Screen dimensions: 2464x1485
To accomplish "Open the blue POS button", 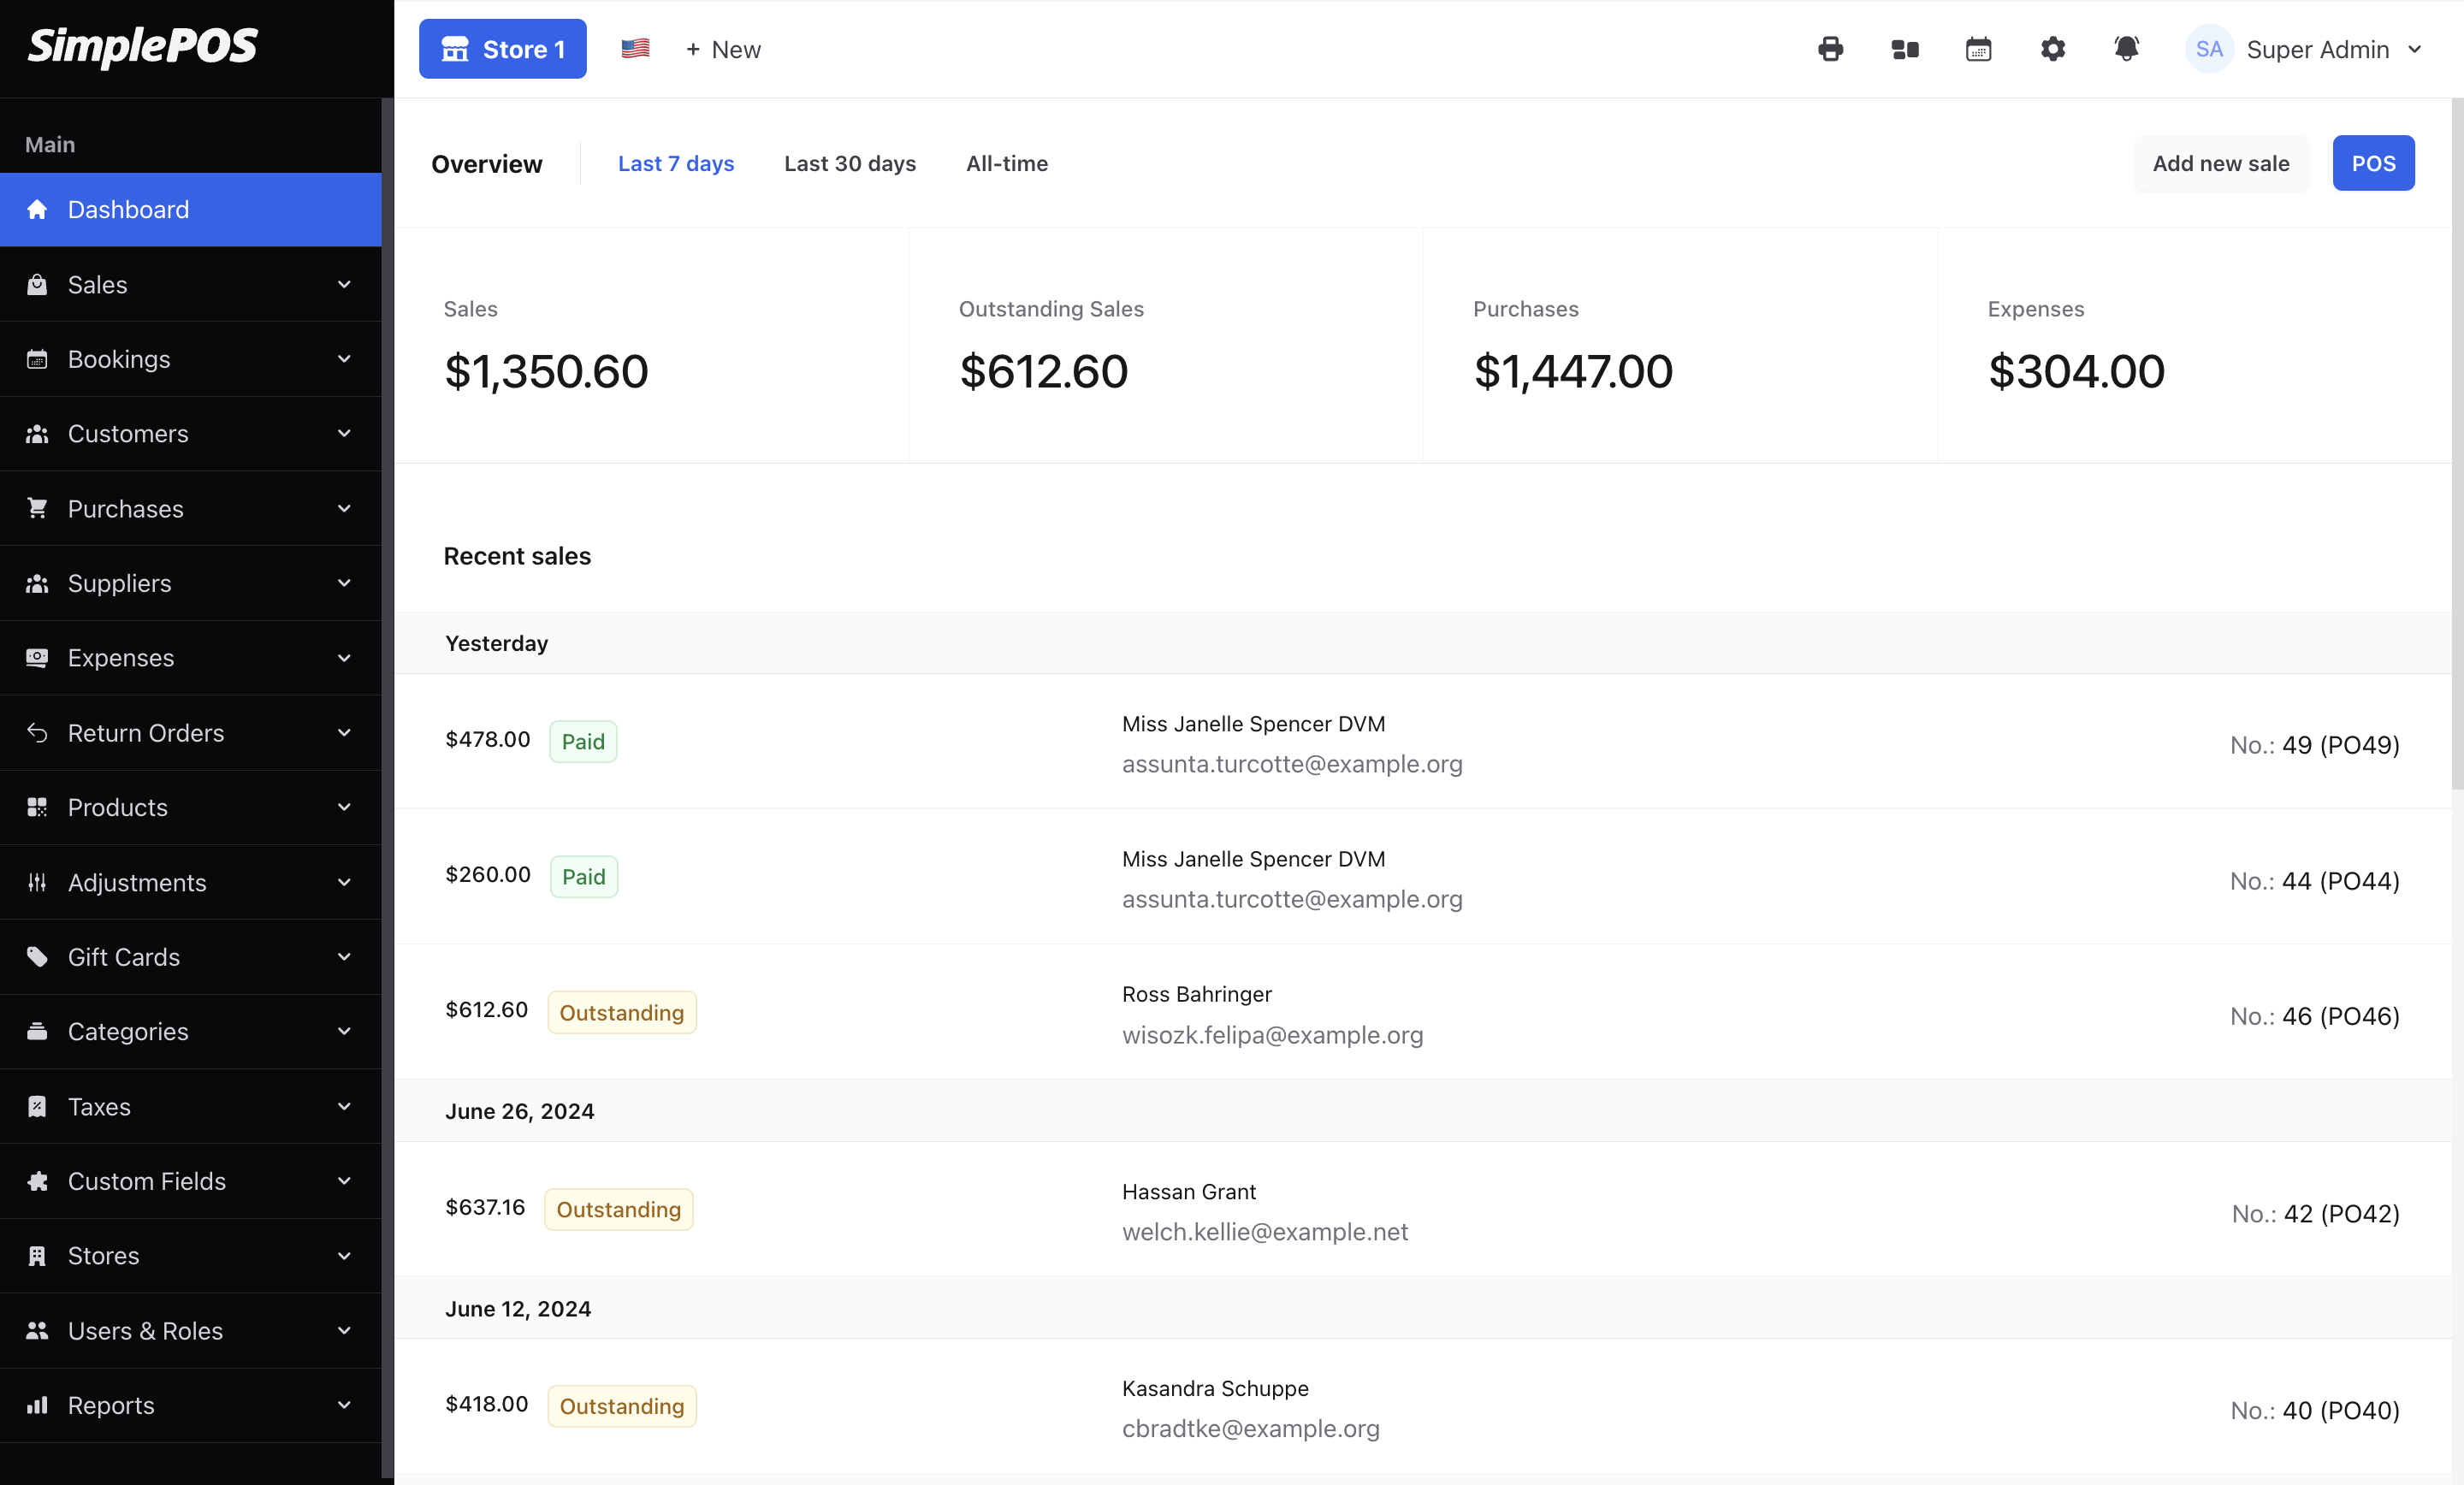I will (2372, 163).
